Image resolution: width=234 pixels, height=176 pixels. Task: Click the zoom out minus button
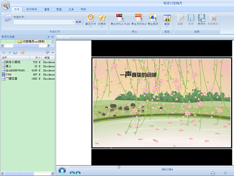pyautogui.click(x=213, y=173)
